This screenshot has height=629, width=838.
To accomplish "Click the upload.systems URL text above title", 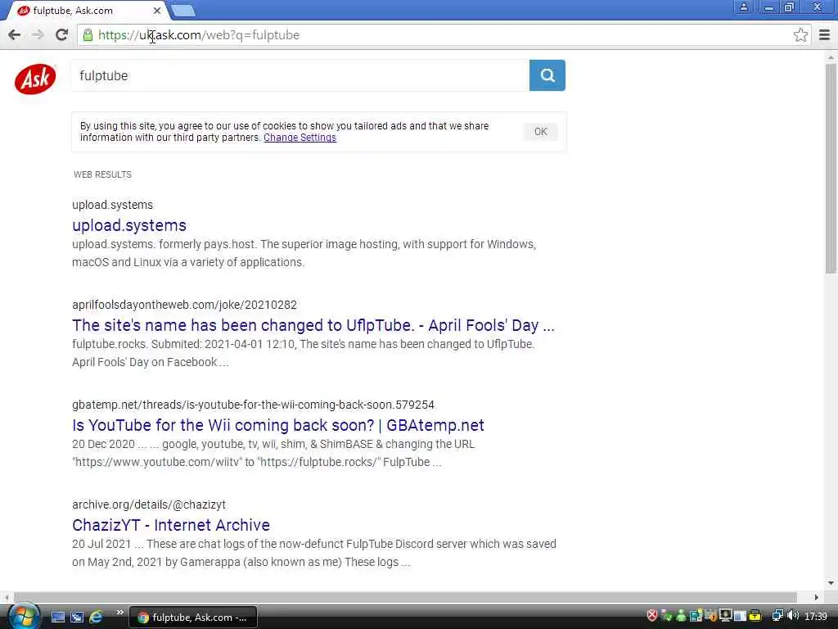I will click(112, 205).
